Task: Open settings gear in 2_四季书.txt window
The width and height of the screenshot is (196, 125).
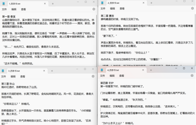Action: pos(192,8)
